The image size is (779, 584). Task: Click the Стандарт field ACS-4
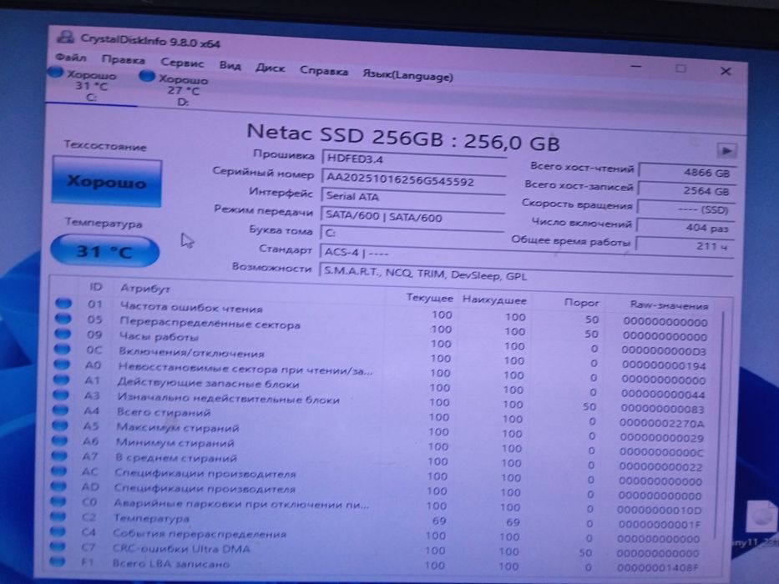526,254
